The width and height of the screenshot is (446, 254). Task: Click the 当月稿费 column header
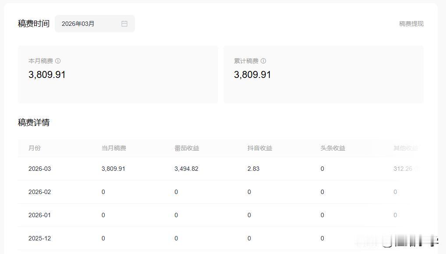[114, 148]
